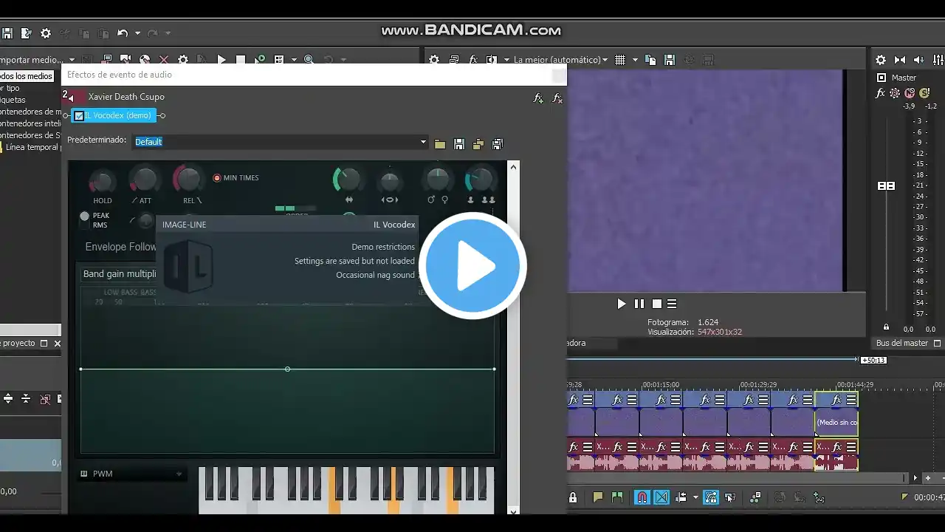Pause the video preview
The height and width of the screenshot is (532, 945).
639,304
